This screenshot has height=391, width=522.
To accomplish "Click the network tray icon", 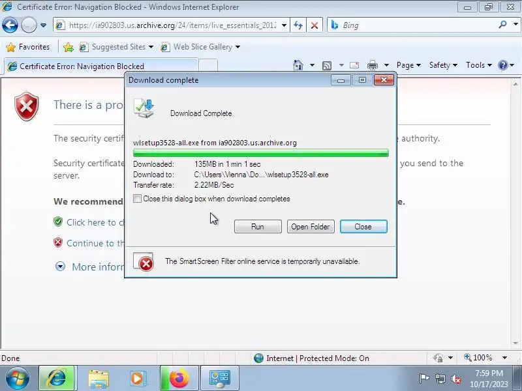I will click(x=440, y=379).
